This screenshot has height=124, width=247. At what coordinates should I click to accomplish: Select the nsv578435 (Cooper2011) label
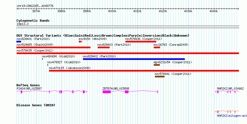click(x=35, y=50)
